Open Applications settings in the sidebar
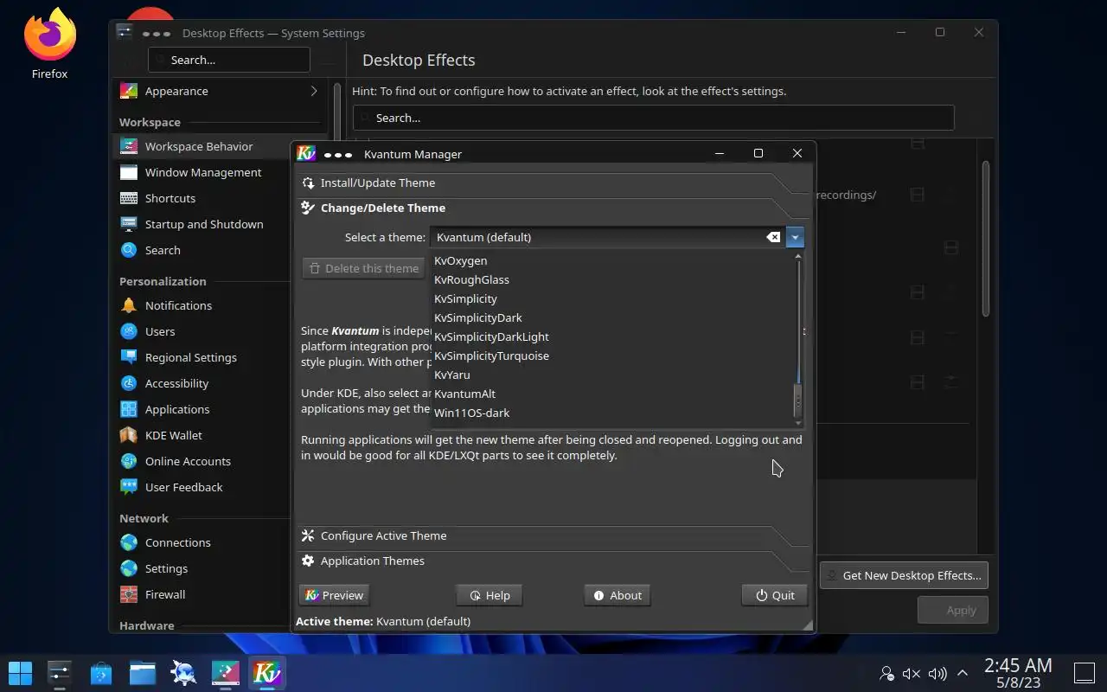This screenshot has width=1107, height=692. click(202, 409)
